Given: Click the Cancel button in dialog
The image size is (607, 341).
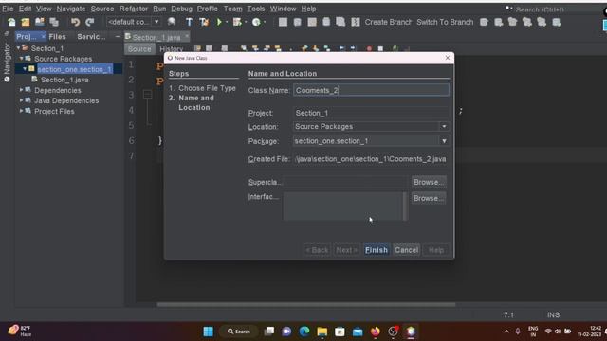Looking at the screenshot, I should tap(407, 250).
